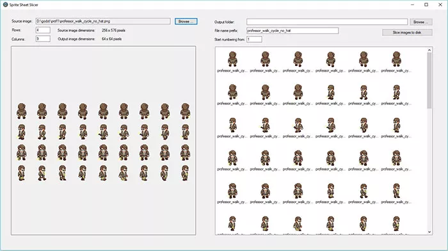
Task: Select first thumbnail in second output row
Action: (x=232, y=92)
